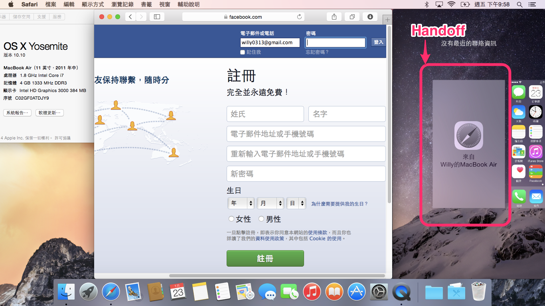This screenshot has height=306, width=545.
Task: Open Reminders in the Dock
Action: tap(223, 292)
